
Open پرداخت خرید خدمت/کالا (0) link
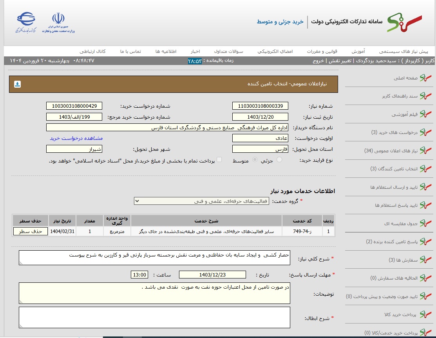coord(391,333)
